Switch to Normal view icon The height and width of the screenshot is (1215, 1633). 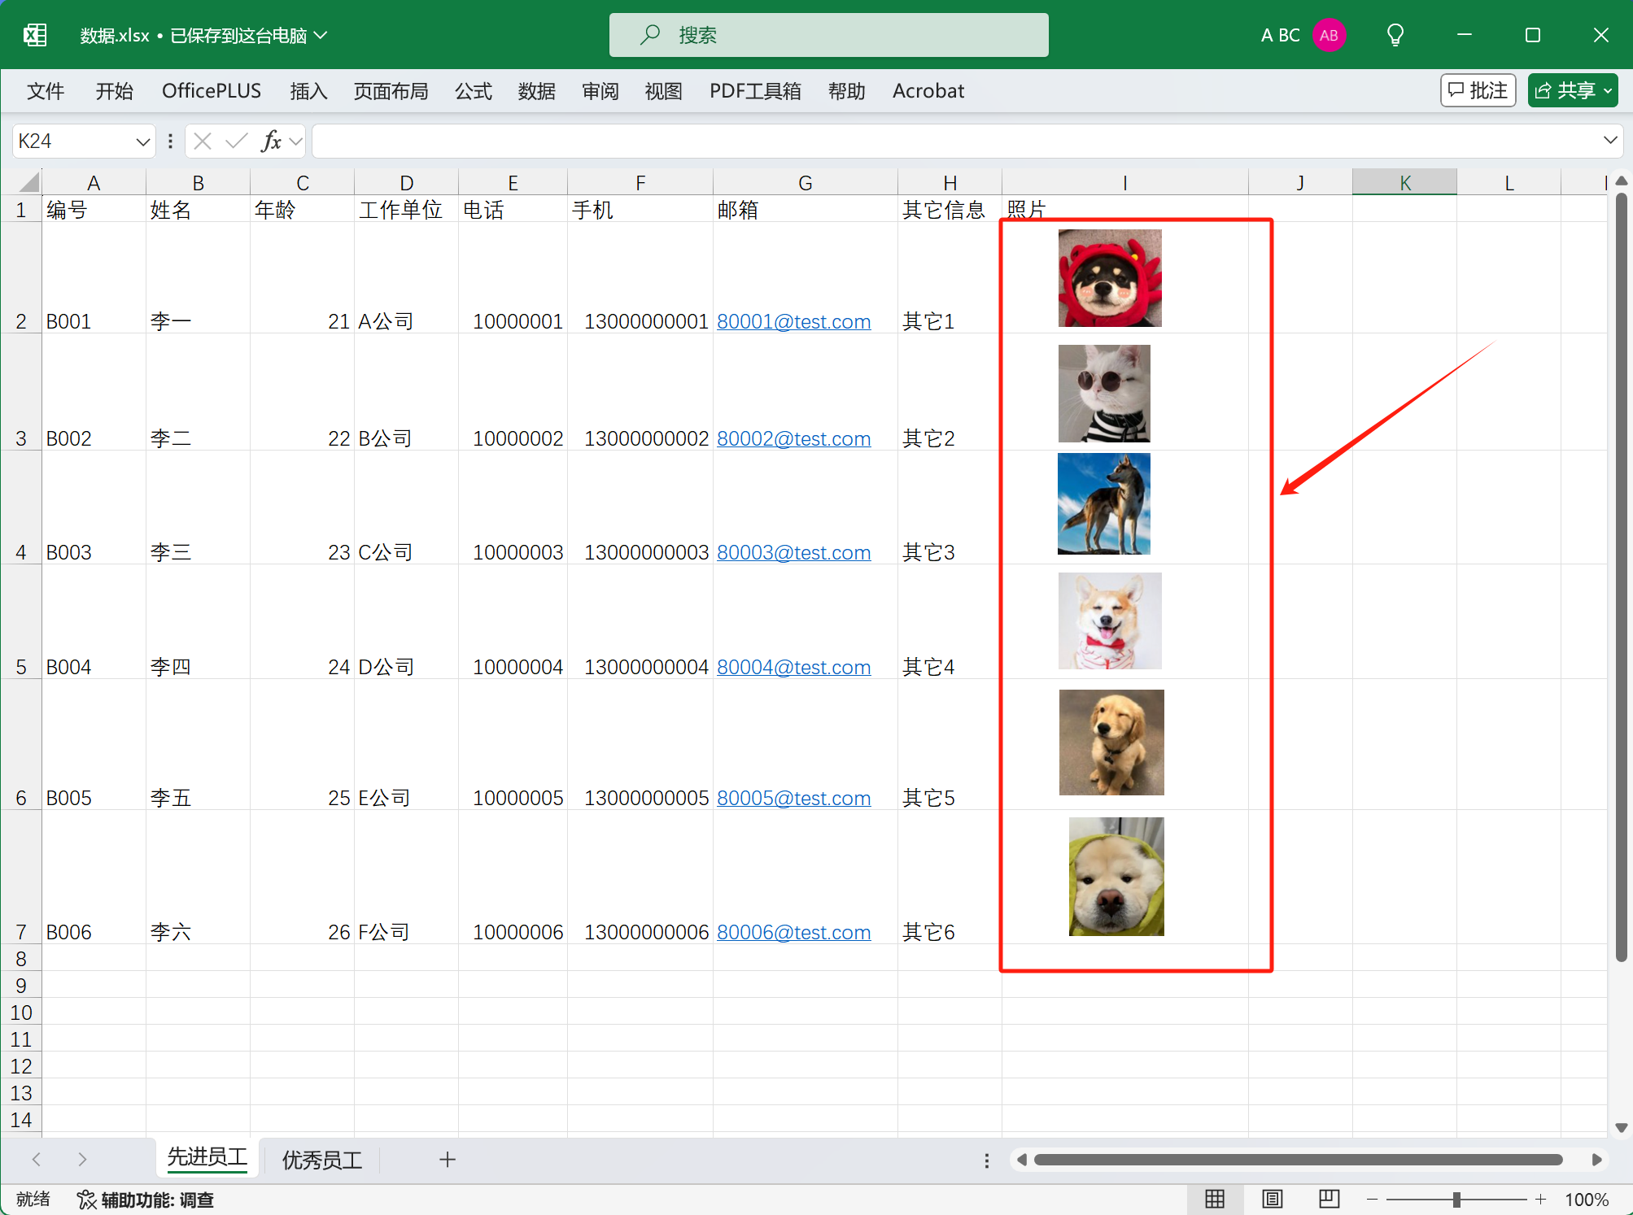(x=1214, y=1199)
